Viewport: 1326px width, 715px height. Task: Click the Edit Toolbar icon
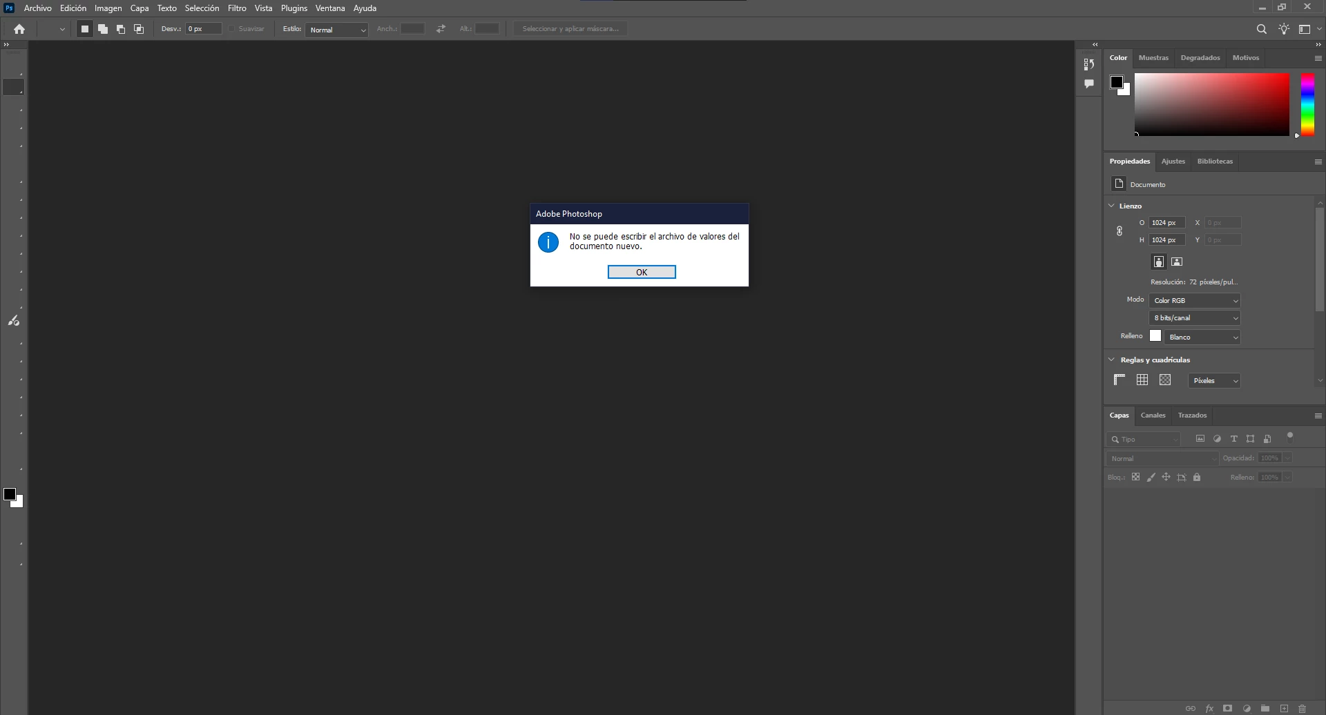13,321
